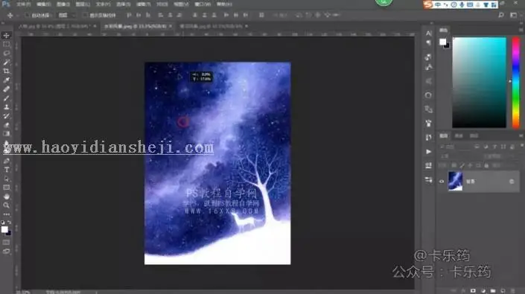
Task: Switch to the 通道 Channels tab
Action: (459, 135)
